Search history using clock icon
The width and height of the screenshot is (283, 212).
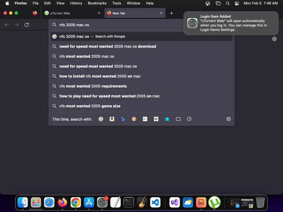tap(189, 119)
